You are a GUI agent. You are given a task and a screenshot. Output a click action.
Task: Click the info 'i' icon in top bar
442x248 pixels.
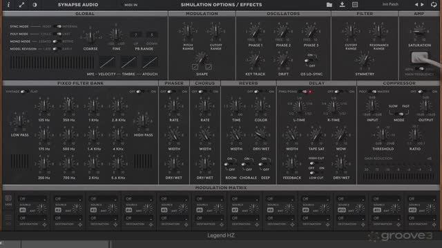[x=8, y=5]
